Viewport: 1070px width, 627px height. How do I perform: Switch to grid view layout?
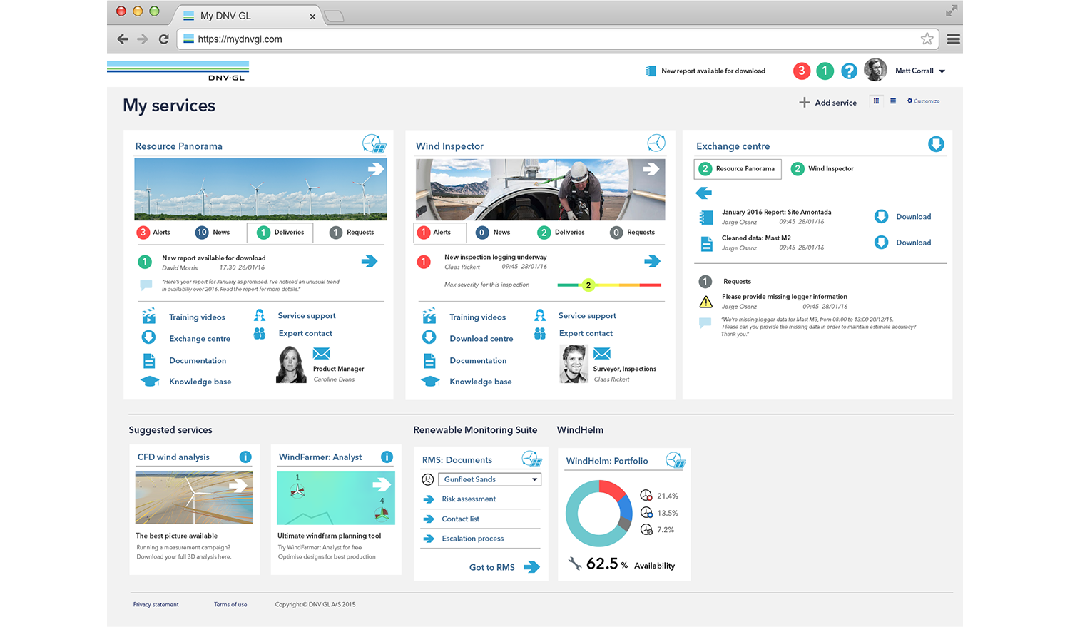tap(876, 101)
